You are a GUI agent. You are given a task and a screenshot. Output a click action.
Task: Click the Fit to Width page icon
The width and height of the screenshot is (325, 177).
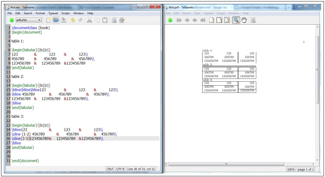pyautogui.click(x=219, y=20)
